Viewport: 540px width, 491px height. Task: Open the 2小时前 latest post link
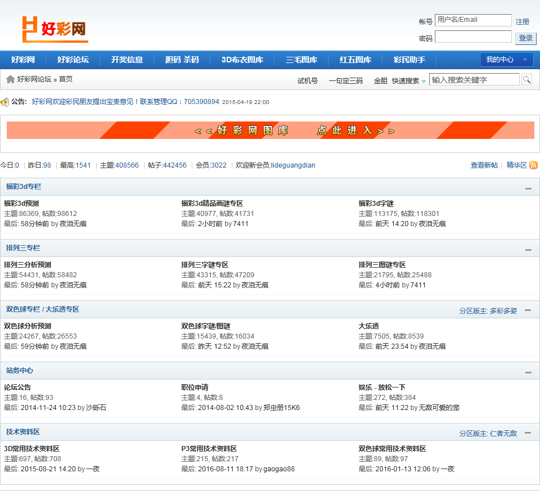(x=210, y=224)
